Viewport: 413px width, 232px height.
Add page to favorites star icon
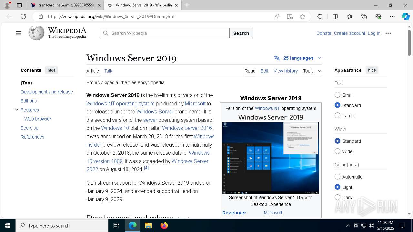(303, 16)
